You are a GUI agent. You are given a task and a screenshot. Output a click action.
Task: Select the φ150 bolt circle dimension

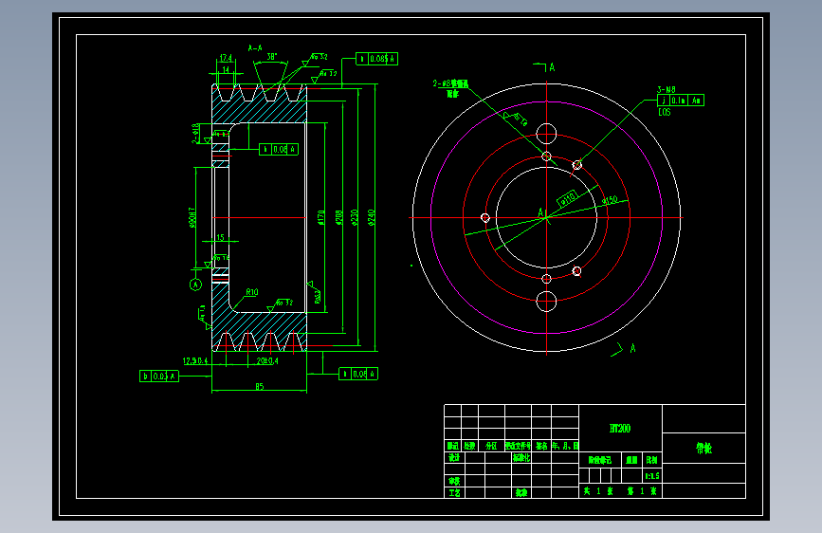point(610,200)
